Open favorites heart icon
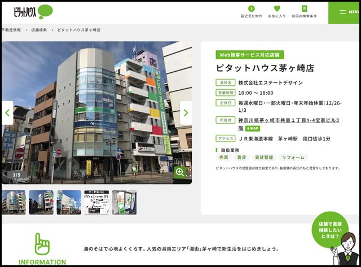361x267 pixels. (277, 9)
